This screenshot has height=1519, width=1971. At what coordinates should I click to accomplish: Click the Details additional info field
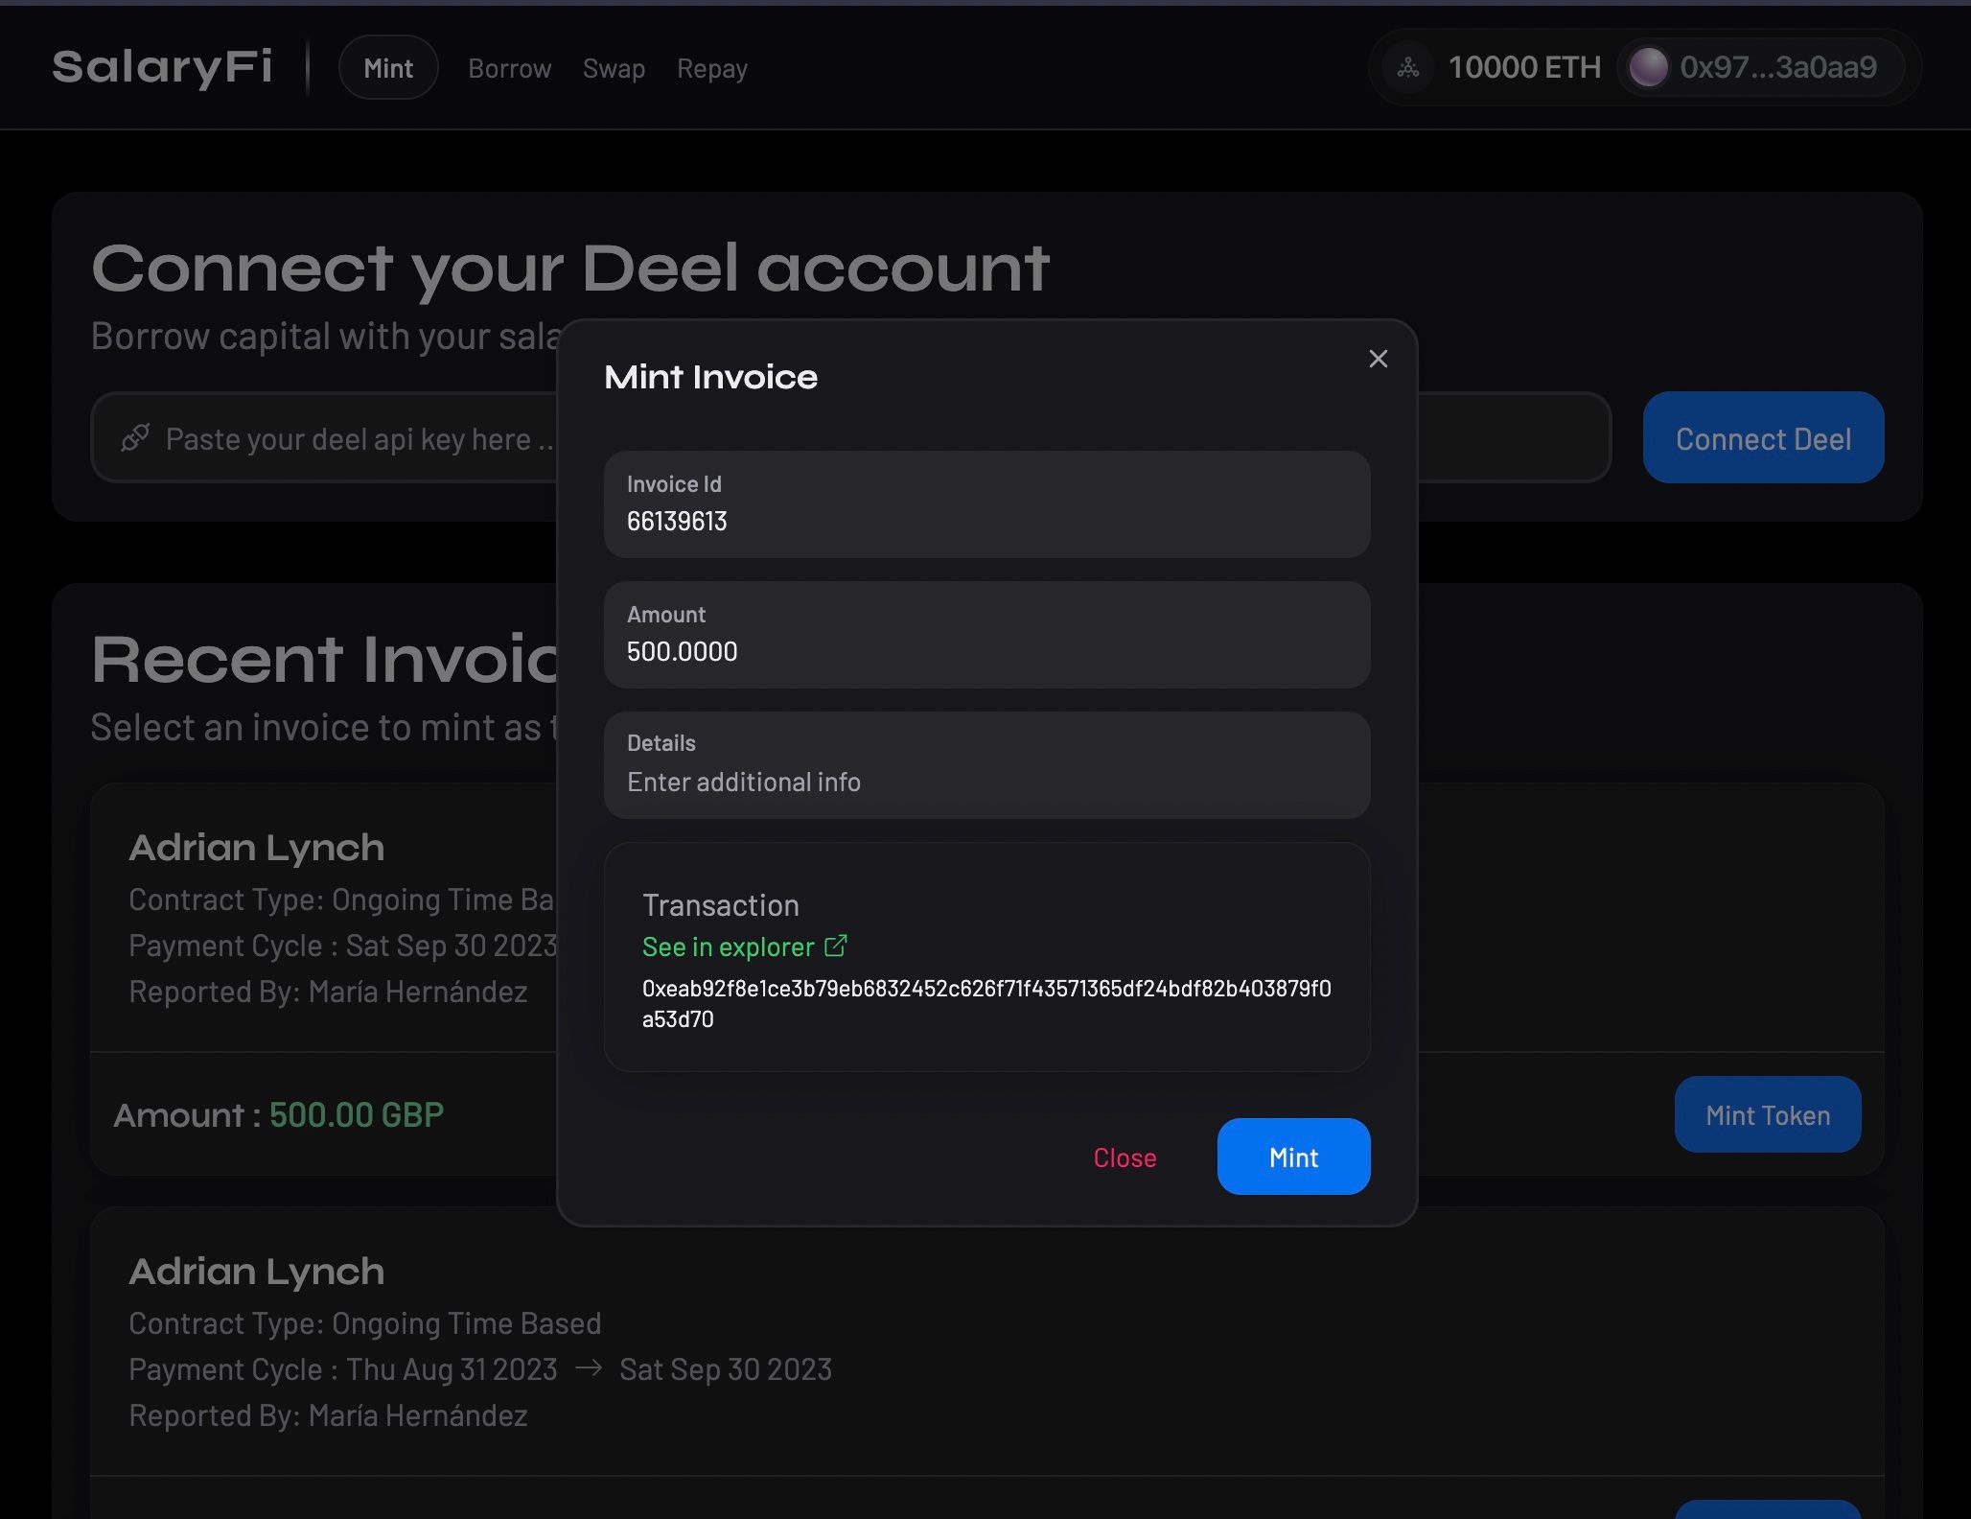pyautogui.click(x=986, y=765)
